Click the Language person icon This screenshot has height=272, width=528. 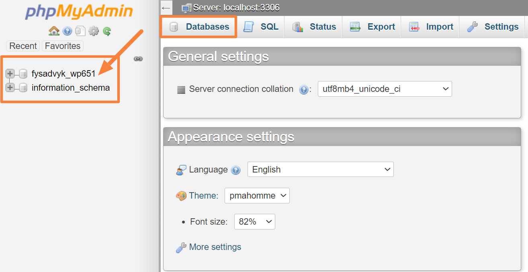[181, 170]
